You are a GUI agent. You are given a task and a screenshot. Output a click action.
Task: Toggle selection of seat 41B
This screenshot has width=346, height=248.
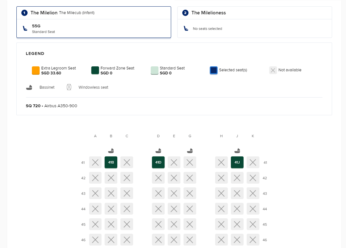tap(111, 162)
